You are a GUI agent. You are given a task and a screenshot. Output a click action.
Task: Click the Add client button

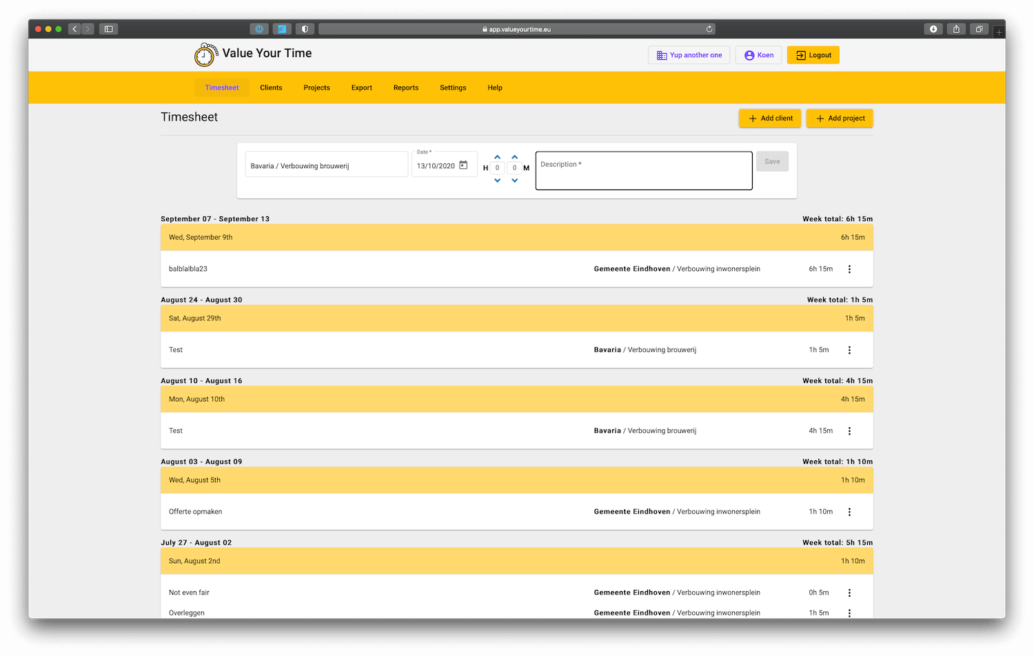point(770,119)
